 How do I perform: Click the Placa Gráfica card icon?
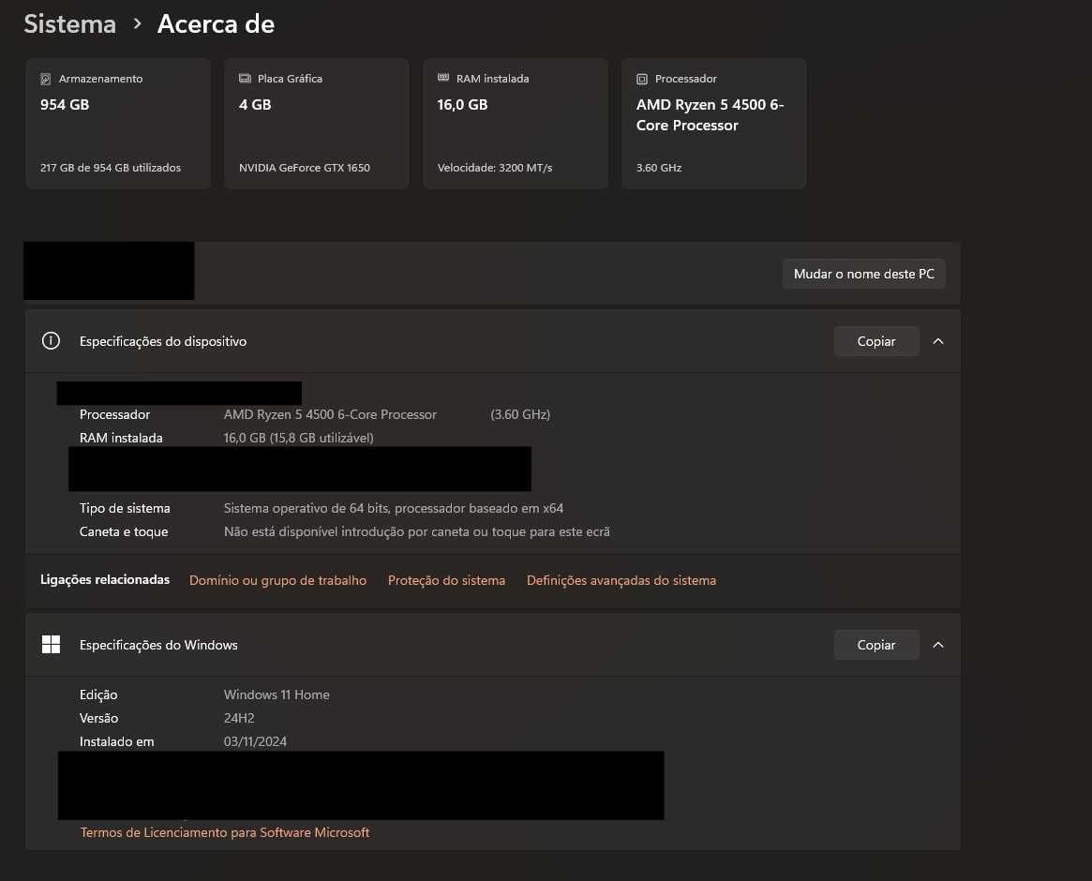coord(245,79)
